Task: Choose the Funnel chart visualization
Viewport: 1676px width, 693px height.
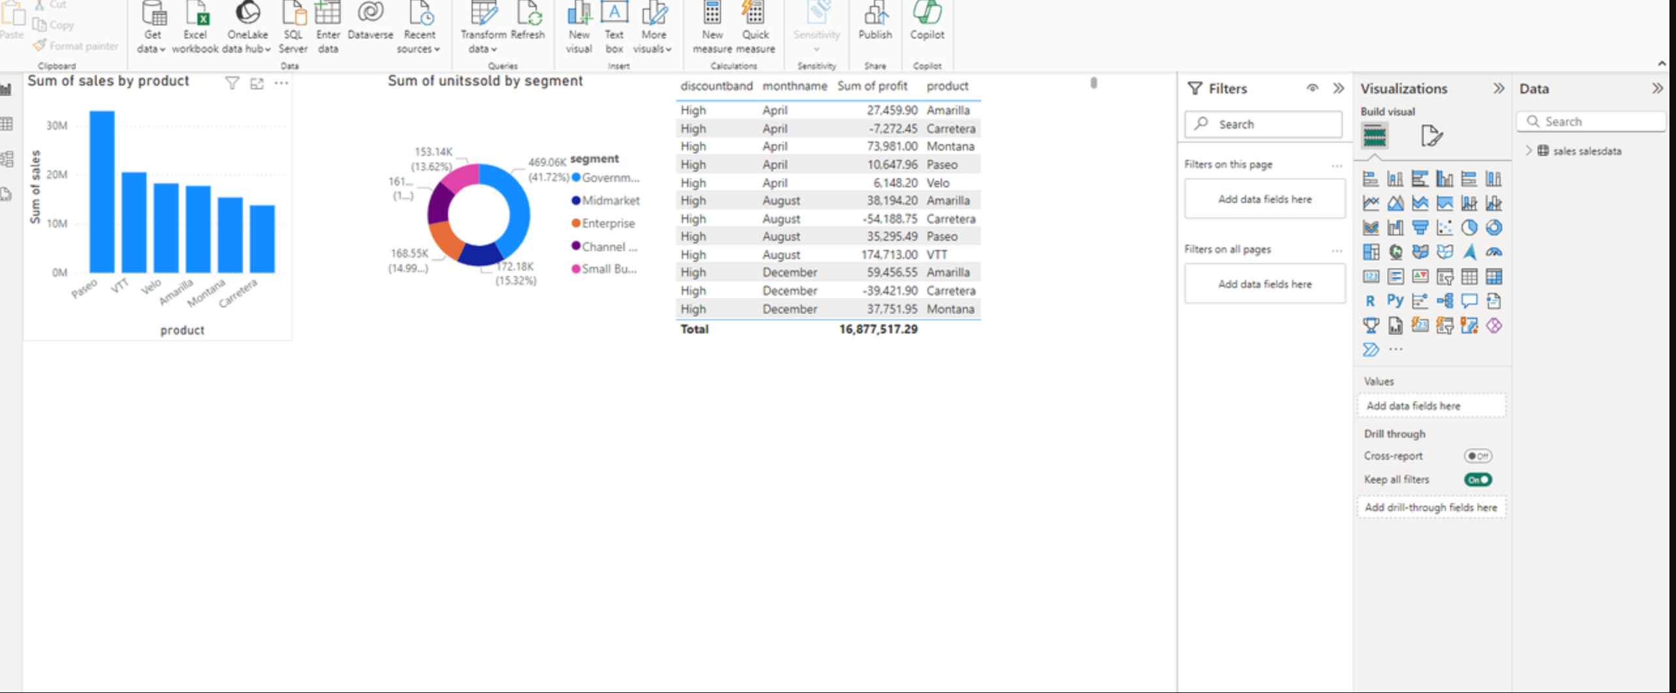Action: (1419, 228)
